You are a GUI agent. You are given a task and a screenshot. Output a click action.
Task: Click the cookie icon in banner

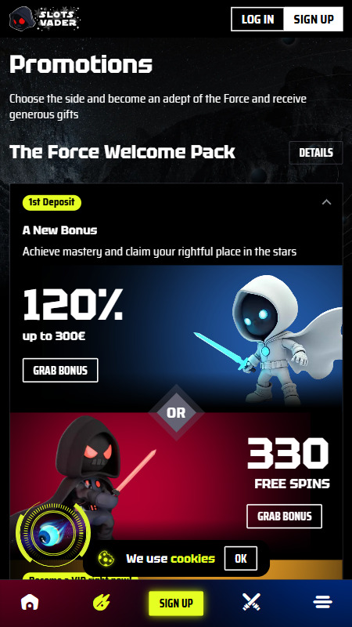point(106,558)
